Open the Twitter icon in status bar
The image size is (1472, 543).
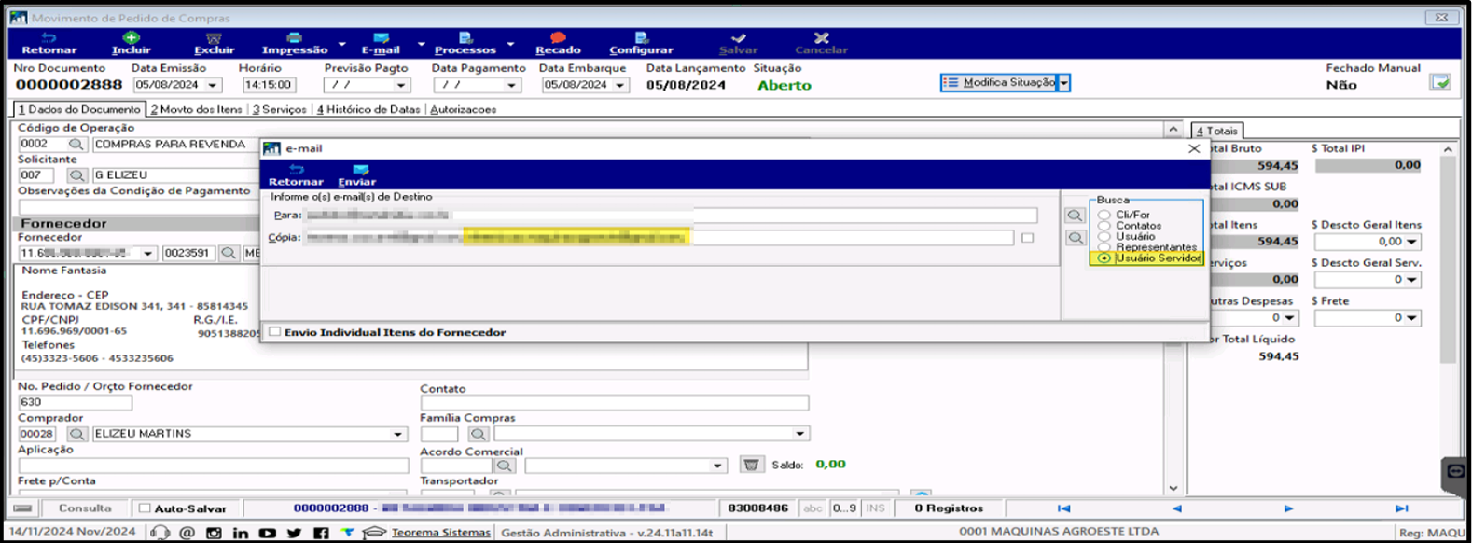(x=295, y=533)
